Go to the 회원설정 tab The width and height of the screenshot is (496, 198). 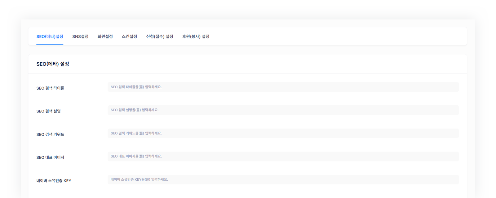[x=105, y=36]
